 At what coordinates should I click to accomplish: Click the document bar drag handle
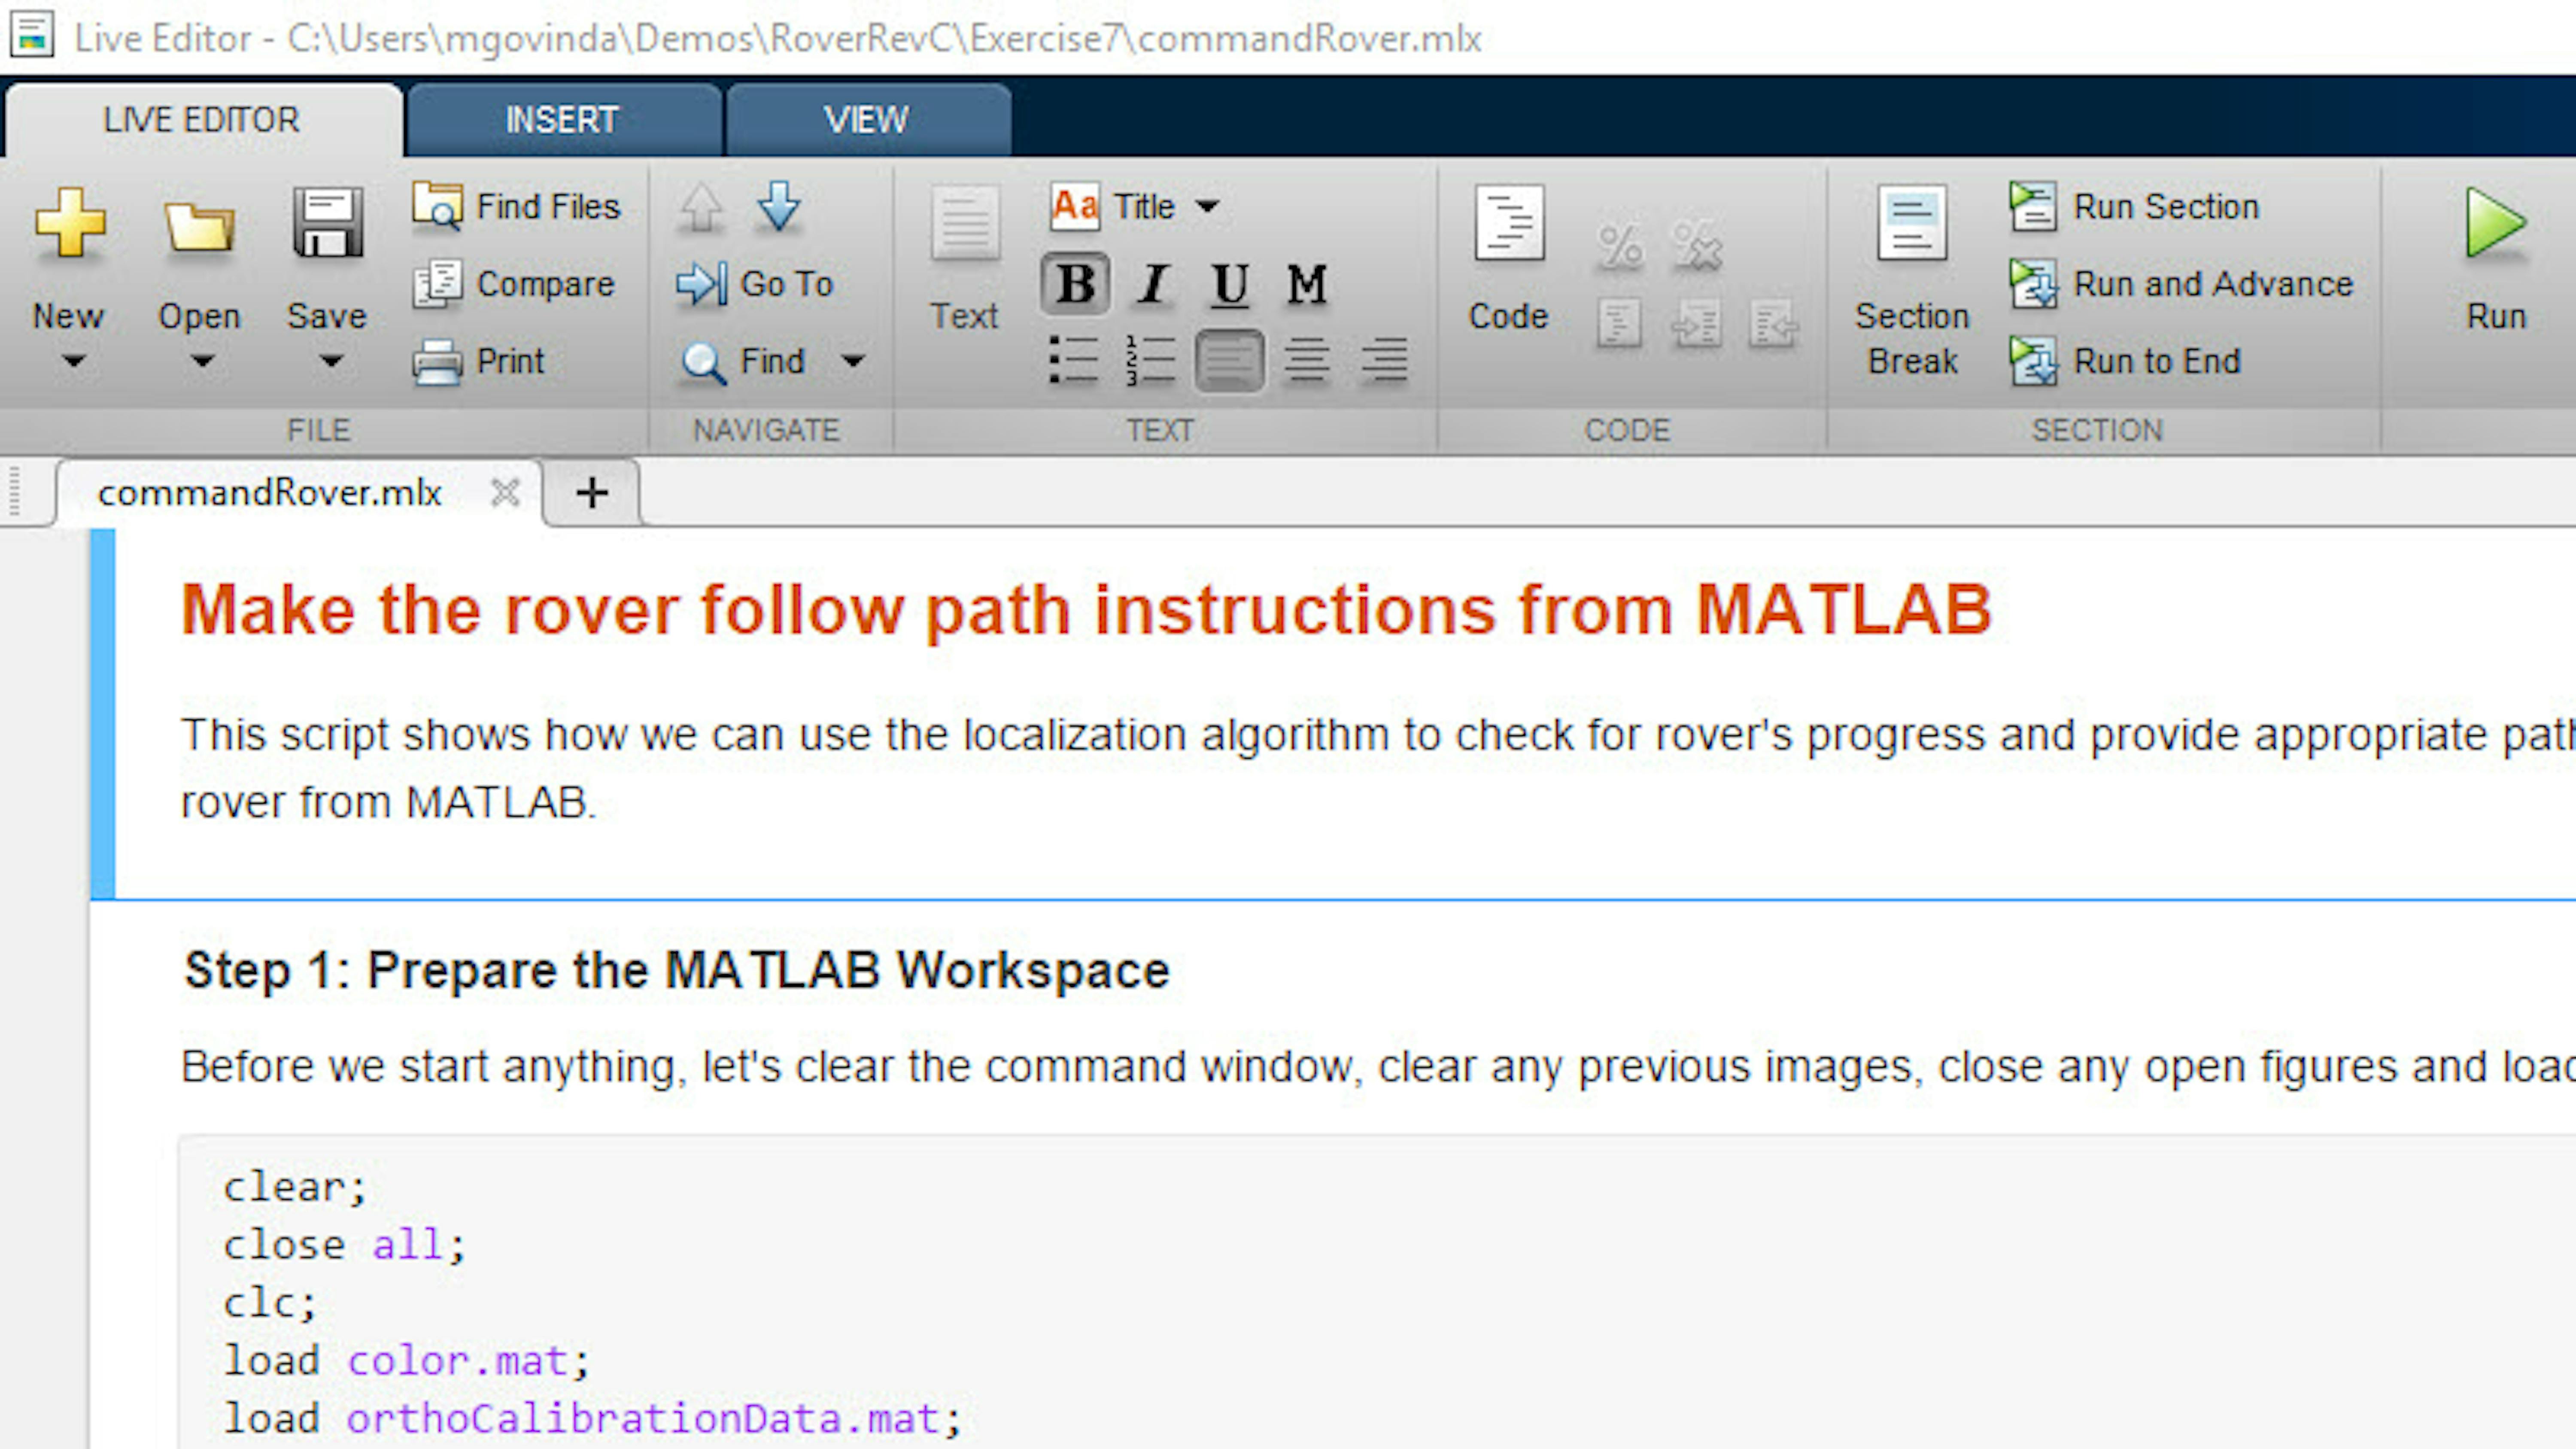pyautogui.click(x=14, y=492)
